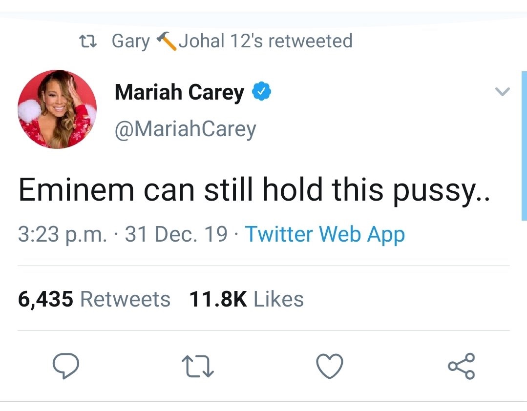Screen dimensions: 527x411
Task: Click the 31 Dec. 19 date
Action: point(176,234)
